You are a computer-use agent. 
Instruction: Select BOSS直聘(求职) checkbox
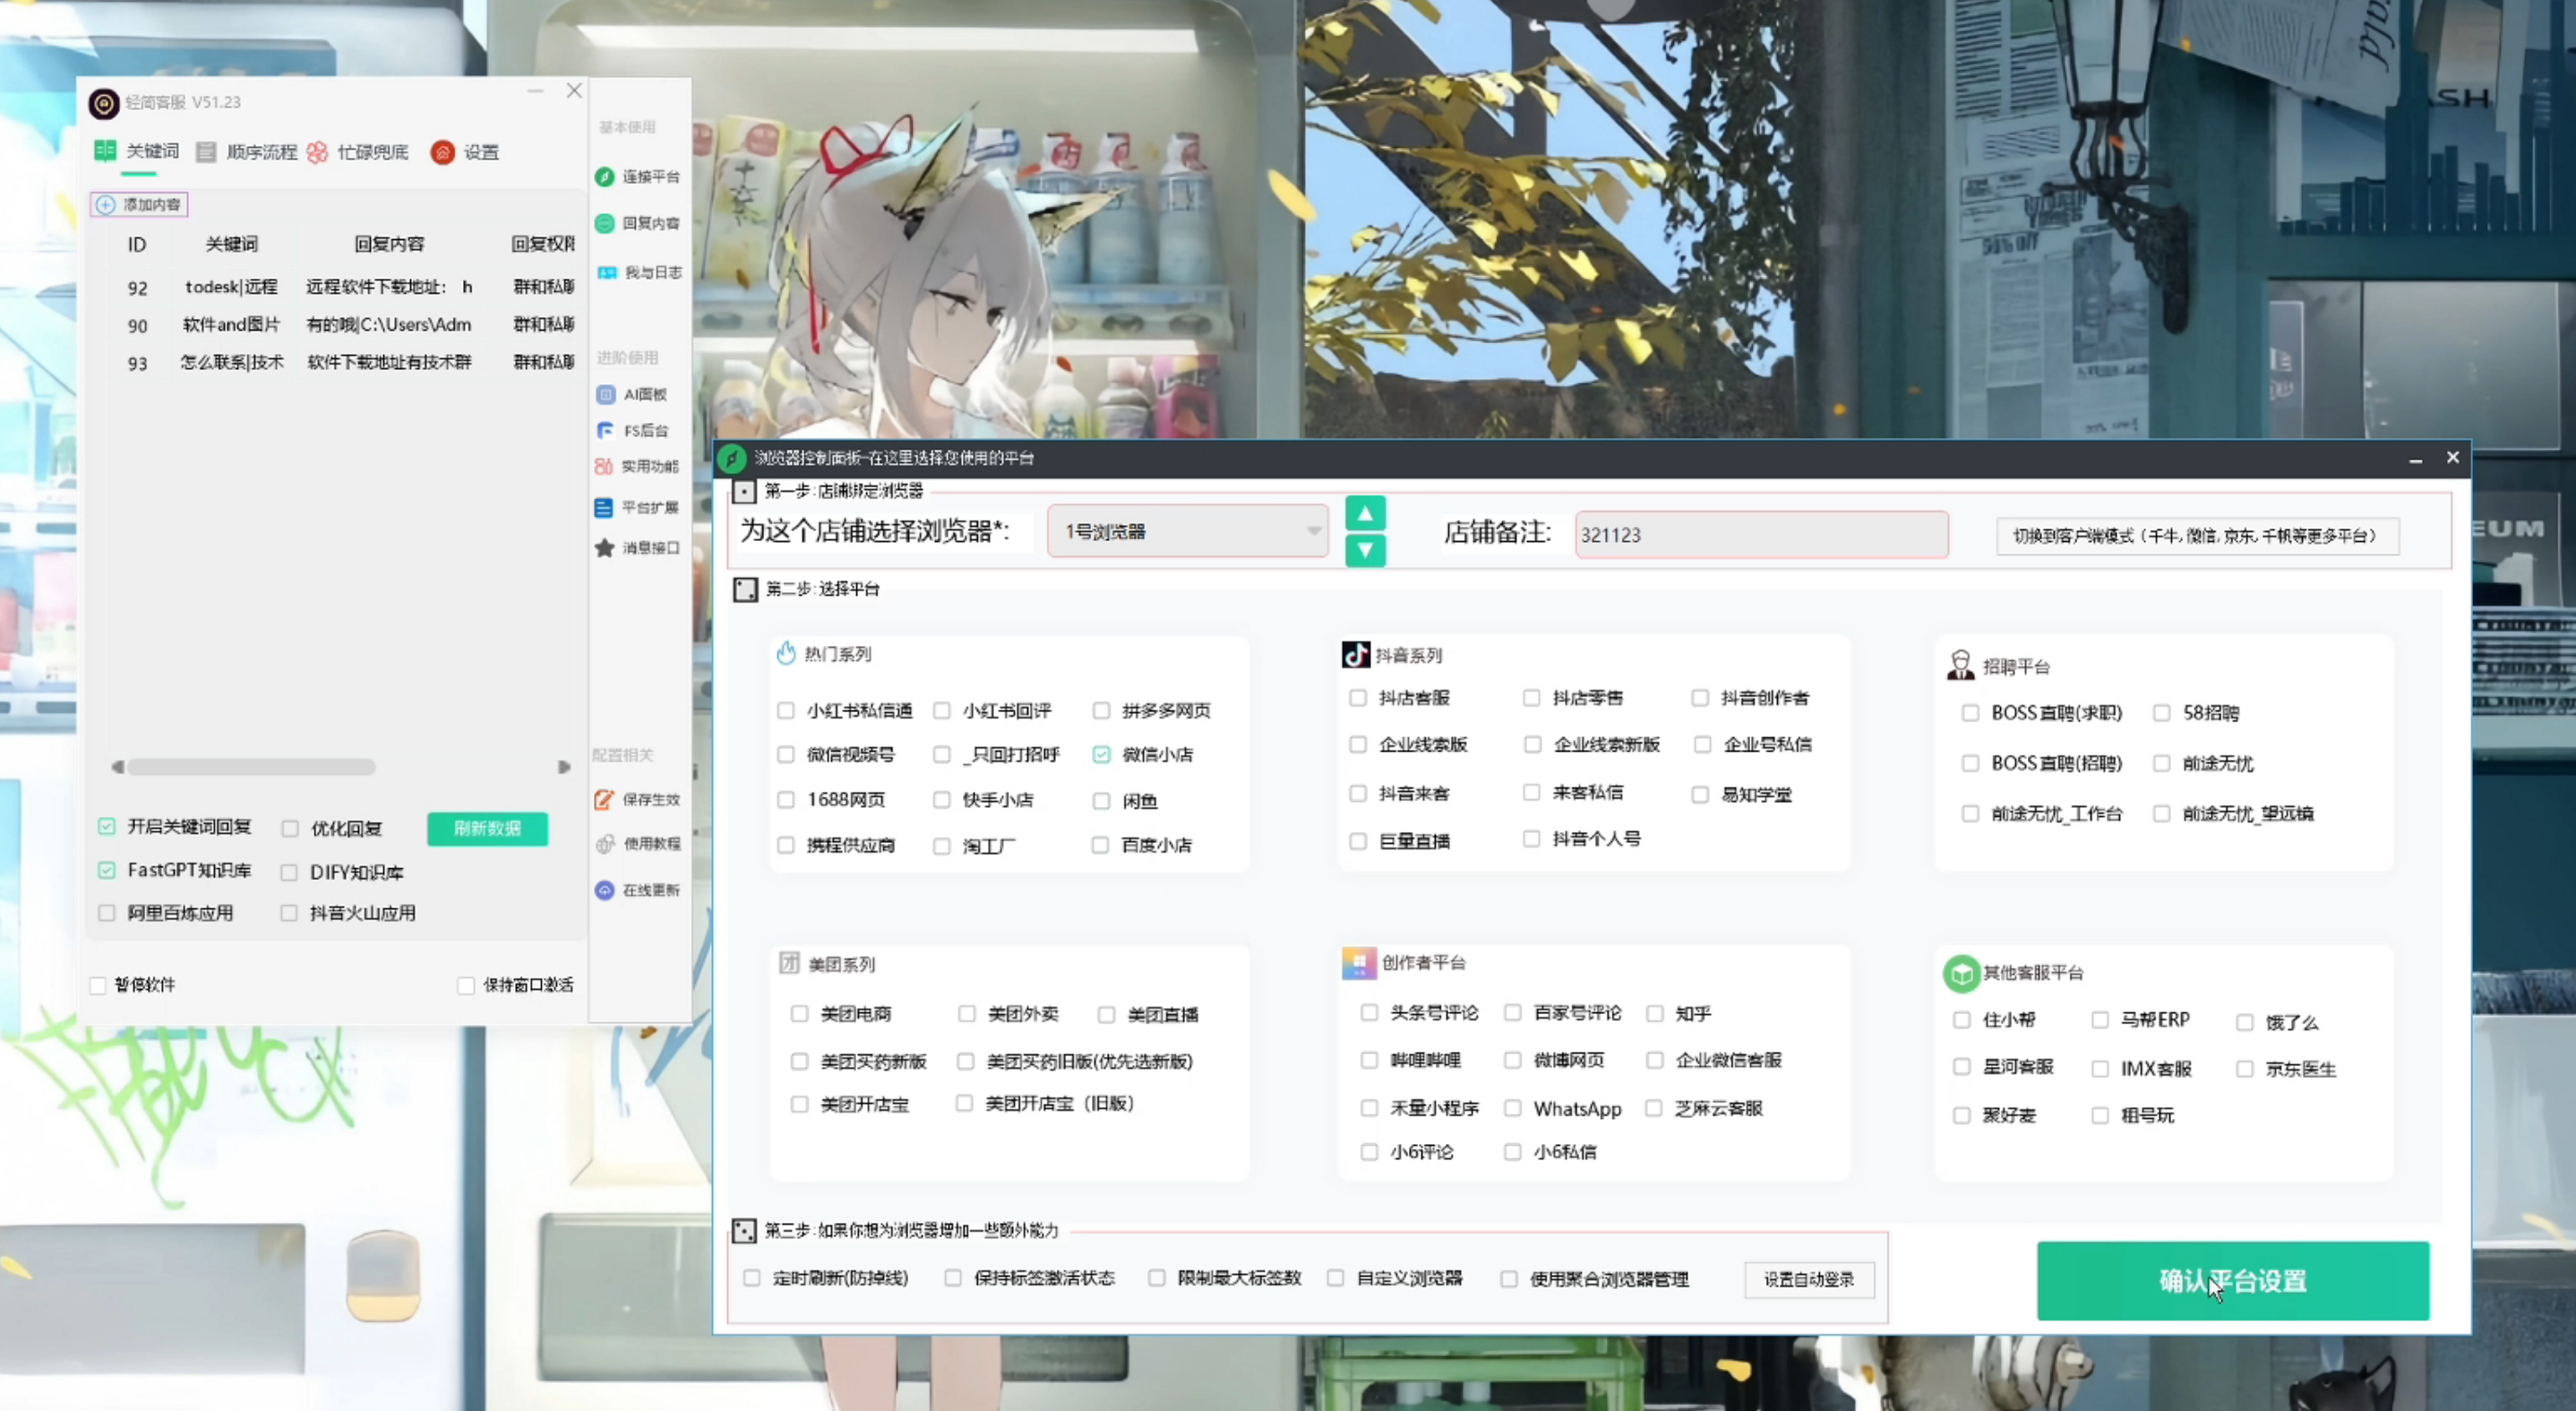[x=1970, y=713]
